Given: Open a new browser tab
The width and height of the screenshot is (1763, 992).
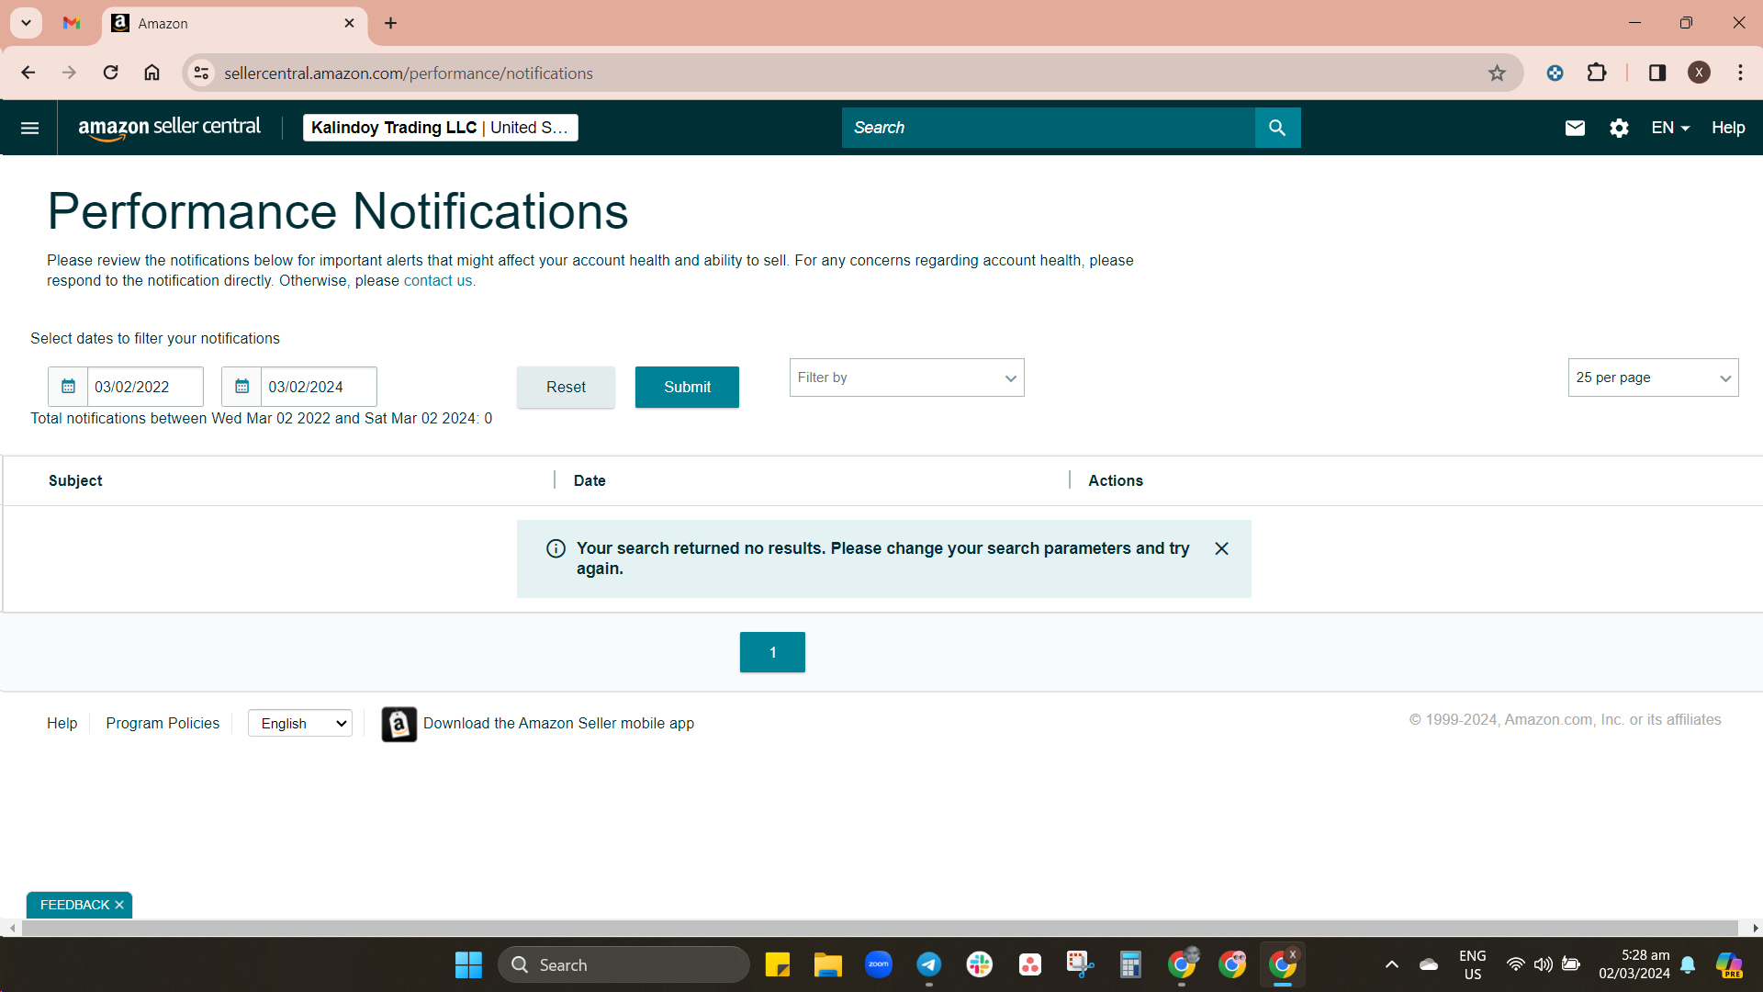Looking at the screenshot, I should 390,23.
